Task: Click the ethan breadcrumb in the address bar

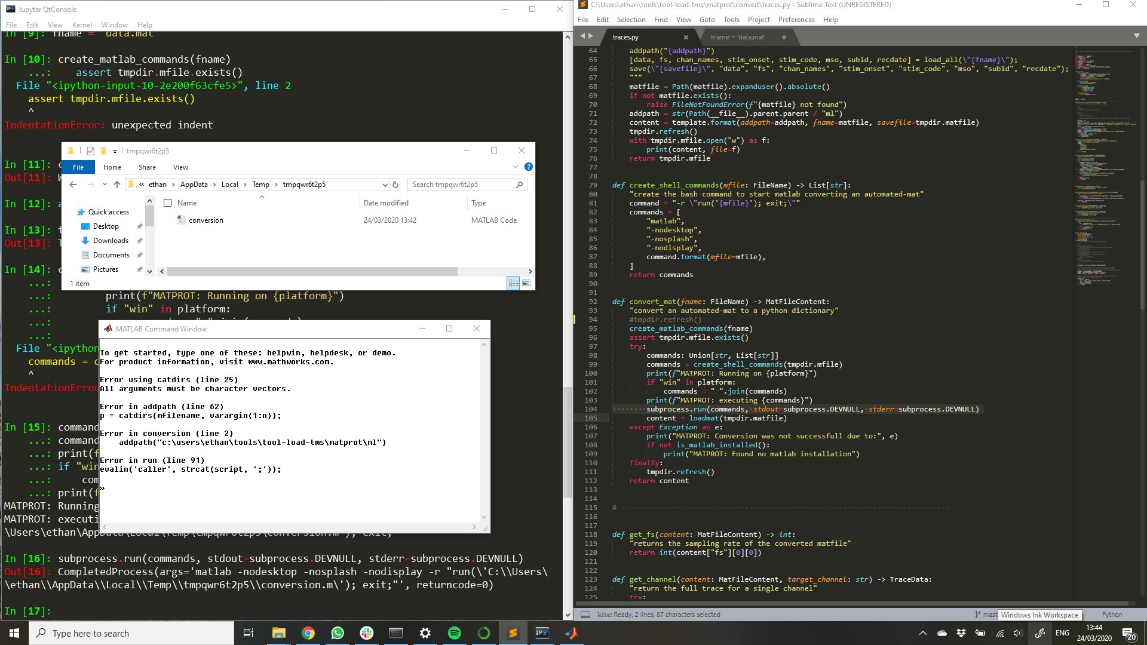Action: [x=158, y=185]
